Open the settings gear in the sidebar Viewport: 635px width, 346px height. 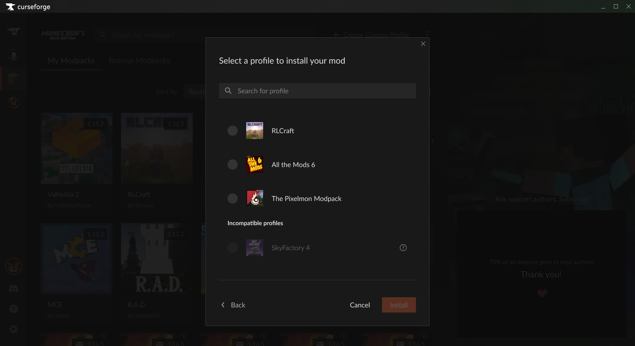pyautogui.click(x=14, y=329)
